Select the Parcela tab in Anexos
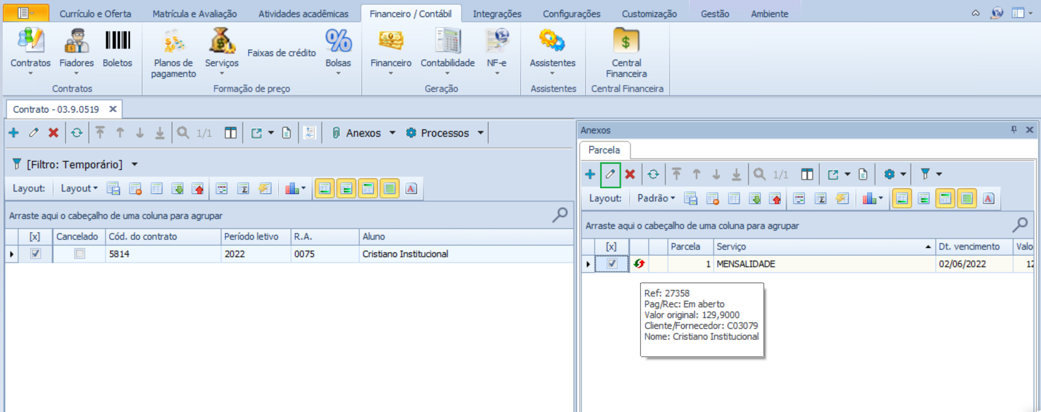 coord(604,150)
